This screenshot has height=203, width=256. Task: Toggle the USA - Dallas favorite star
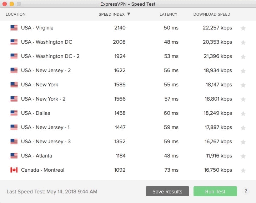tap(243, 114)
